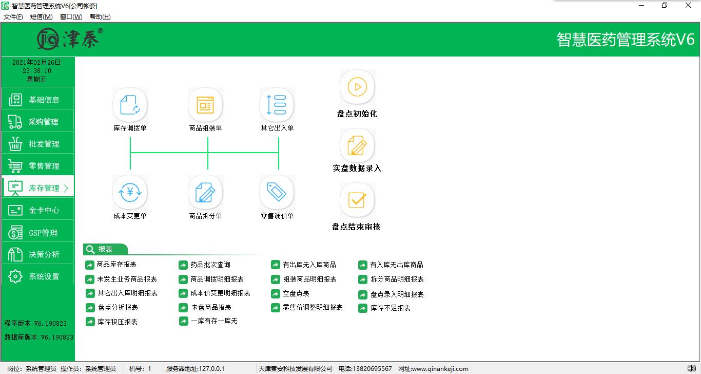Viewport: 701px width, 374px height.
Task: Select the 成本变更单 icon
Action: (x=130, y=193)
